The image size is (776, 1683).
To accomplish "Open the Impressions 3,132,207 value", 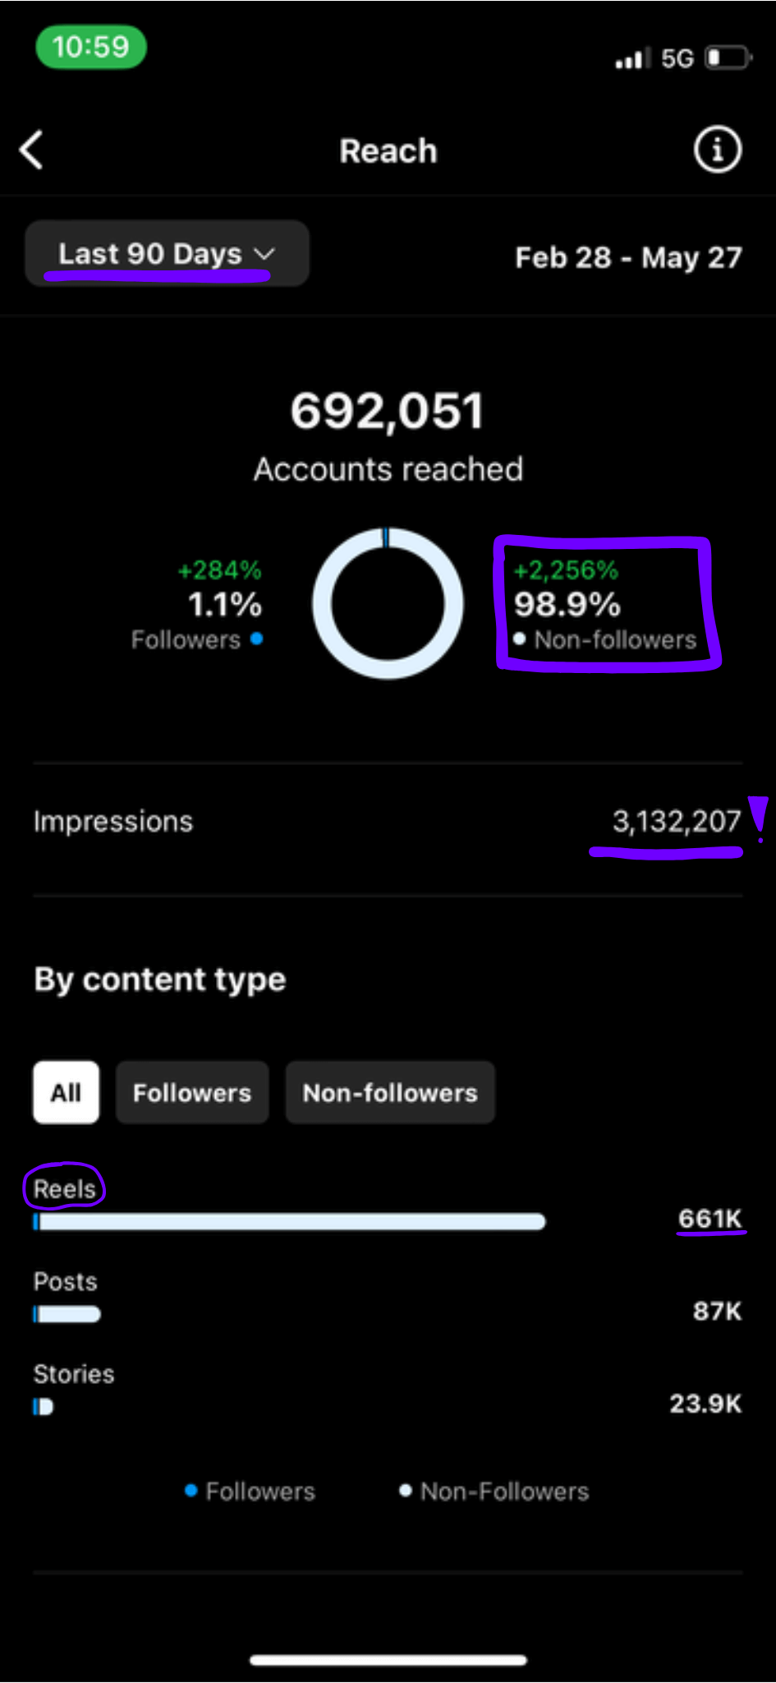I will pyautogui.click(x=677, y=821).
